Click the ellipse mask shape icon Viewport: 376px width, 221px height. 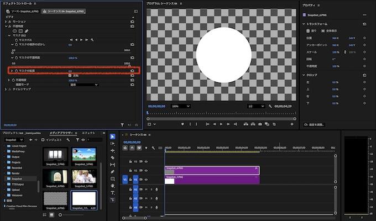tap(14, 30)
